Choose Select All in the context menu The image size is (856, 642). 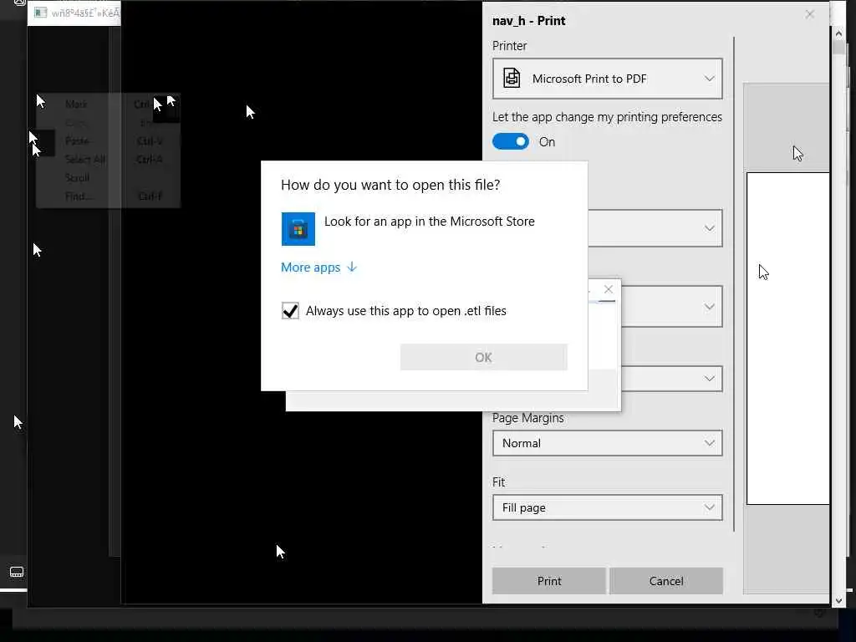[x=84, y=160]
